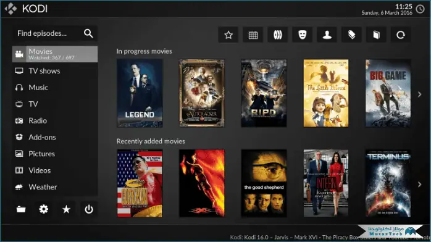Open the Videos section

(55, 170)
